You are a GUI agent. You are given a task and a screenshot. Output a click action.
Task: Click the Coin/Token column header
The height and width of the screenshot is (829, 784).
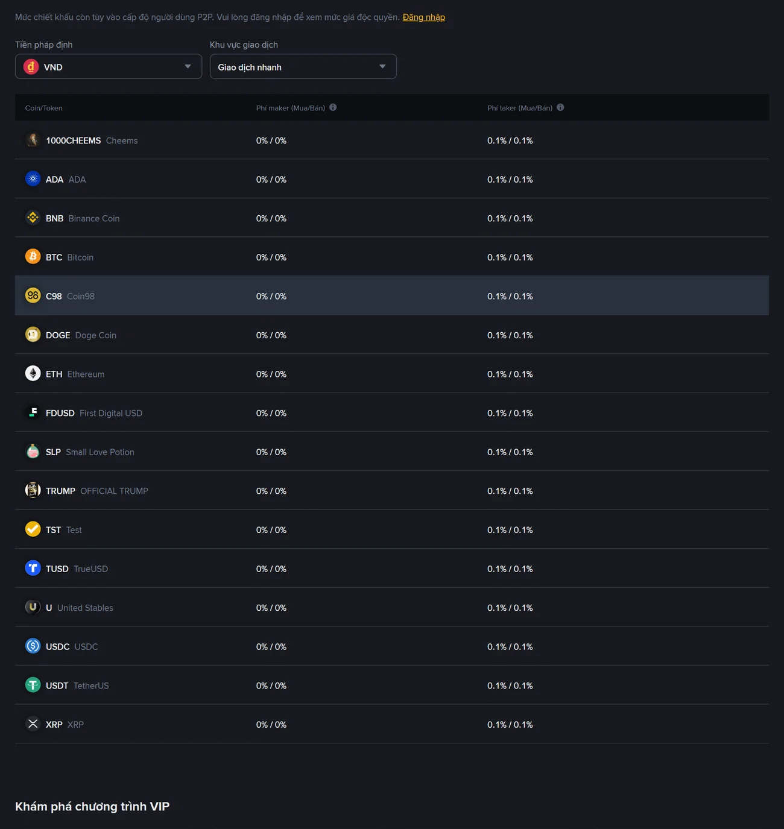click(44, 108)
